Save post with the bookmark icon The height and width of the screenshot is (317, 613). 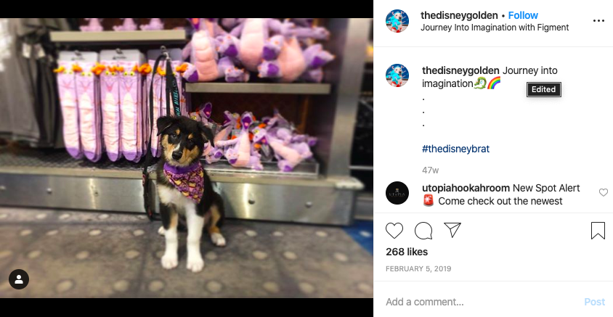pos(598,231)
